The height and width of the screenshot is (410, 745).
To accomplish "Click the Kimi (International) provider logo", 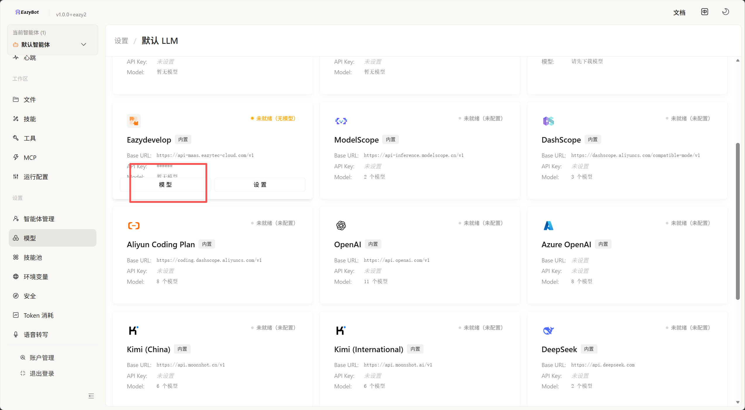I will click(x=341, y=330).
